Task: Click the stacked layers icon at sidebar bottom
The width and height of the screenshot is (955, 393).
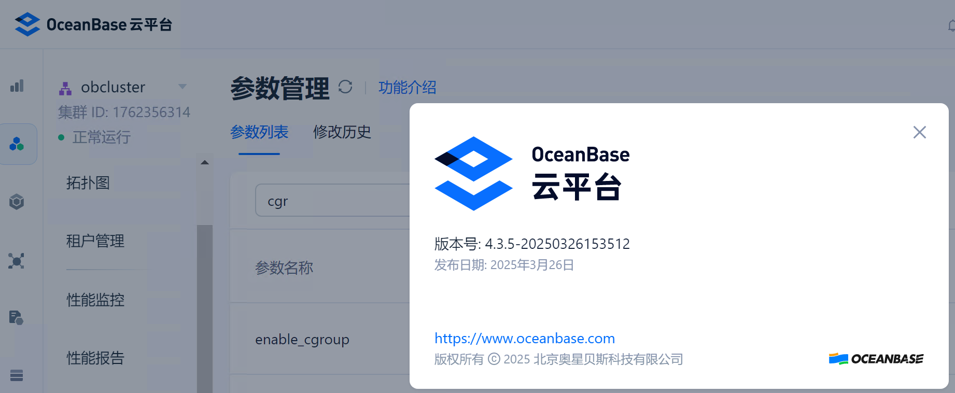Action: coord(17,375)
